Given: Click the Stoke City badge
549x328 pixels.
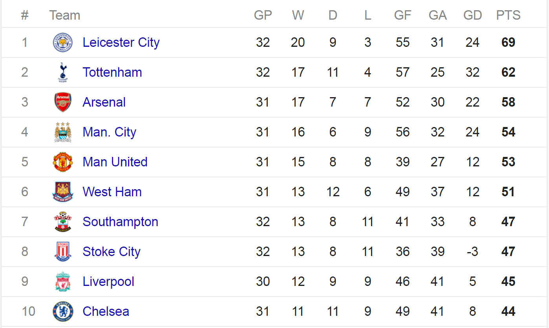Looking at the screenshot, I should coord(63,252).
